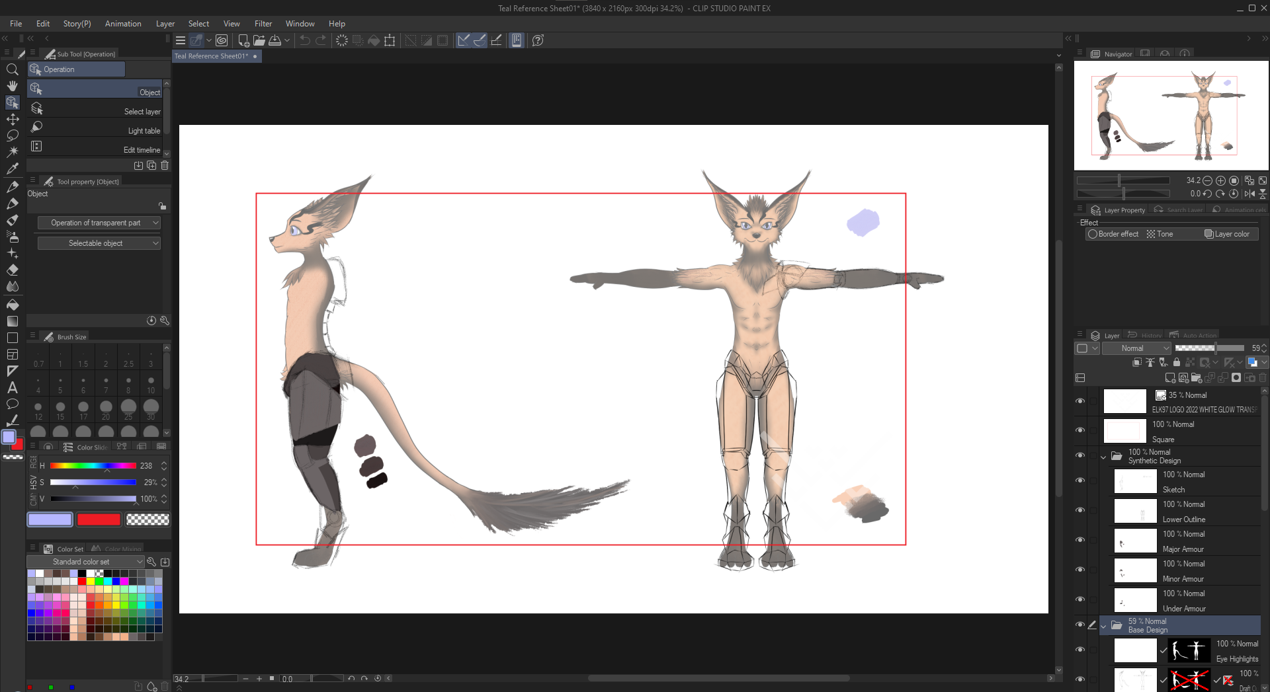Click the red sub color swatch

pyautogui.click(x=99, y=519)
